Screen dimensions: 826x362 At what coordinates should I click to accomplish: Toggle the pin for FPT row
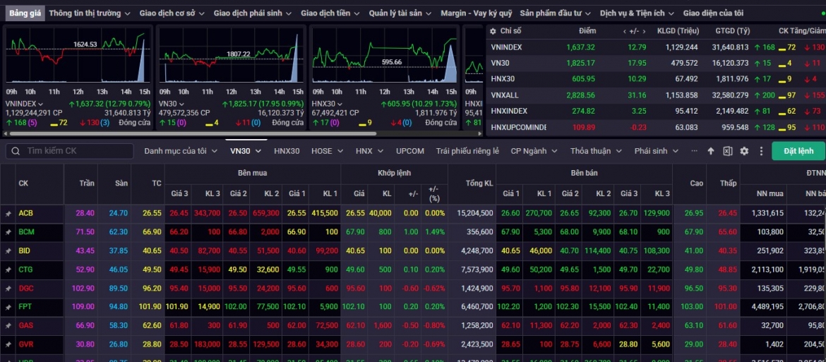tap(8, 306)
